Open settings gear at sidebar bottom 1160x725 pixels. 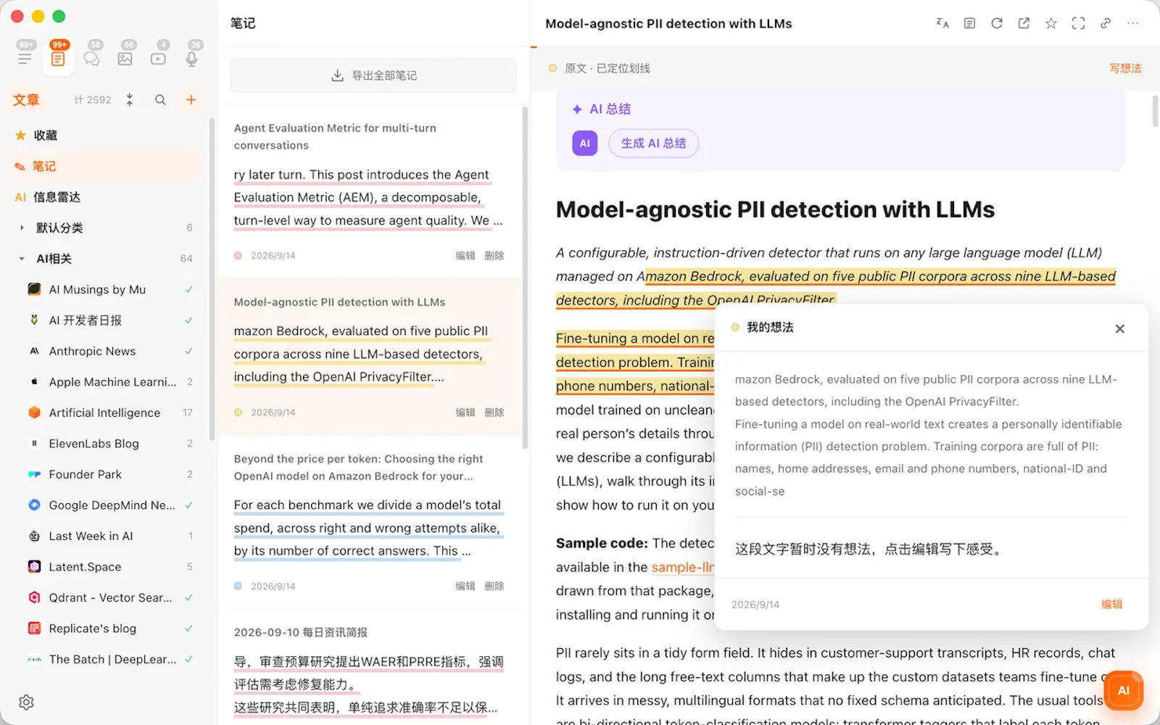point(26,702)
